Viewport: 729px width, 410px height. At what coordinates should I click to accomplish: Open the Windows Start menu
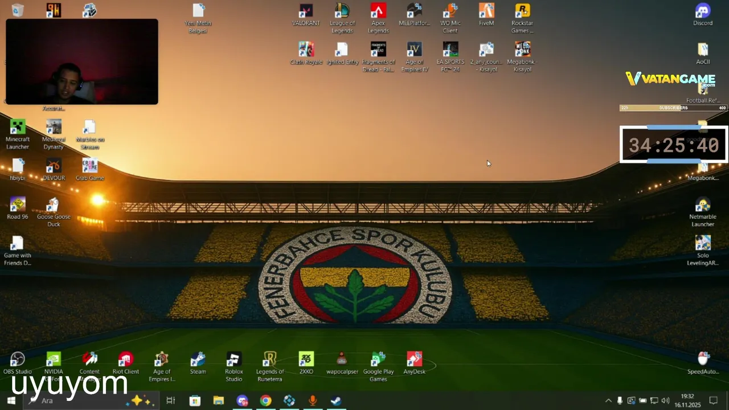click(11, 400)
